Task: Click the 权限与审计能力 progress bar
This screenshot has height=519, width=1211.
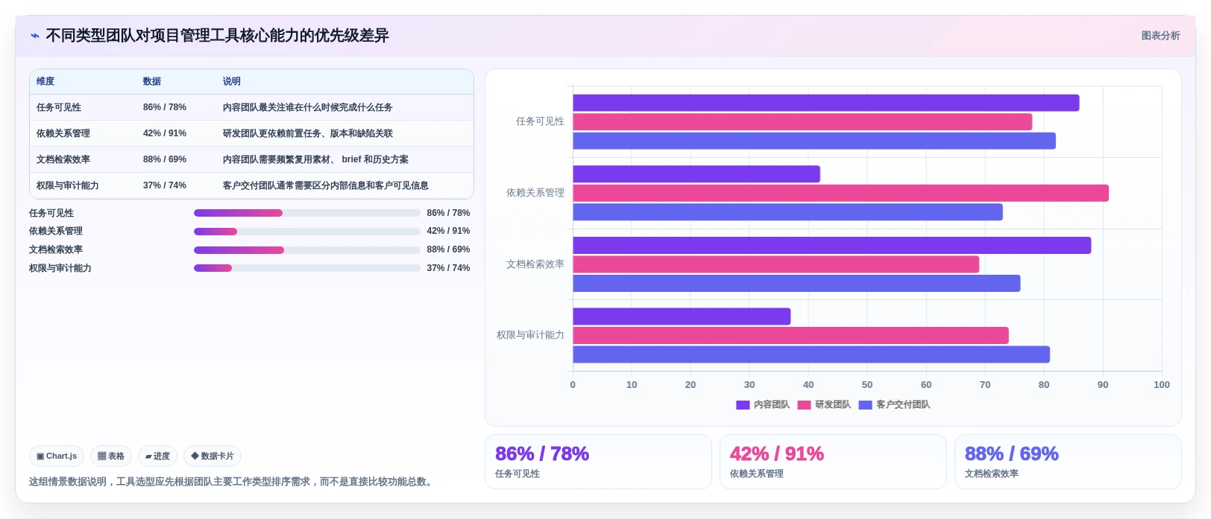Action: click(306, 268)
